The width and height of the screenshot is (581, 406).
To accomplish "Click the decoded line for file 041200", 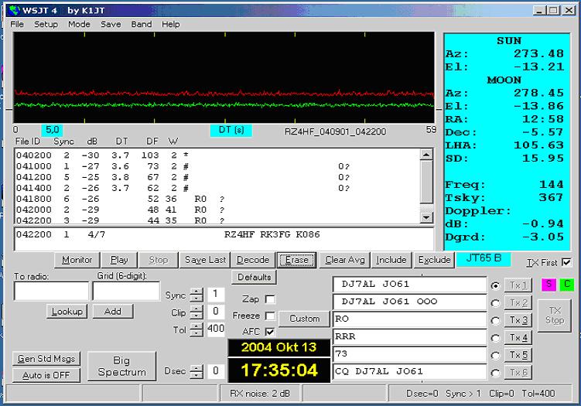I will point(183,177).
